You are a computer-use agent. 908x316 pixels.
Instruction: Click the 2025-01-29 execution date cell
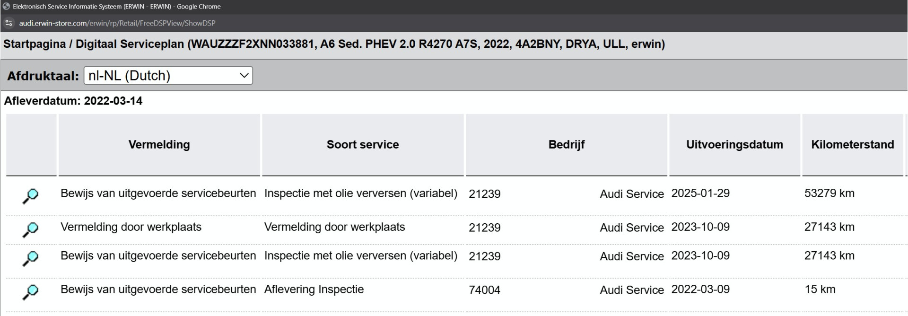pos(700,193)
